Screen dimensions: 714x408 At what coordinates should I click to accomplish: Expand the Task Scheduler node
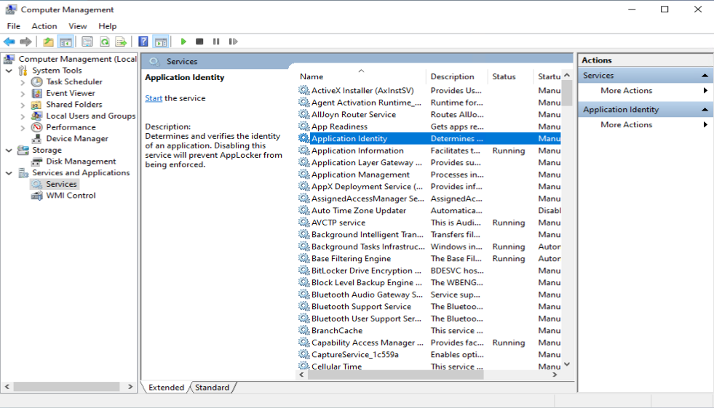pos(23,82)
